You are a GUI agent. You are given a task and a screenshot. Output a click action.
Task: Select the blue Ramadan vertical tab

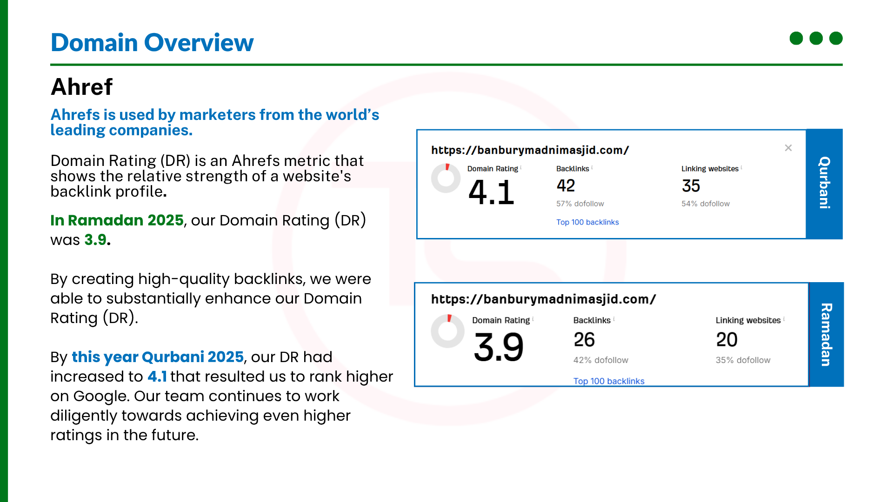tap(826, 334)
